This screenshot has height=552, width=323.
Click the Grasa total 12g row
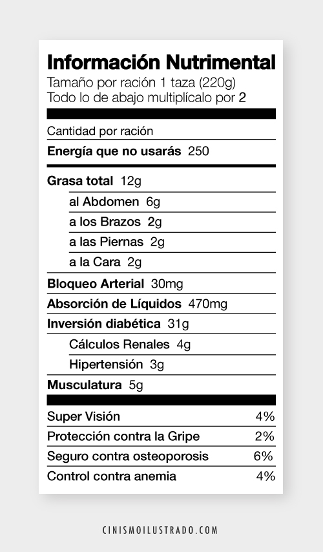tap(161, 181)
